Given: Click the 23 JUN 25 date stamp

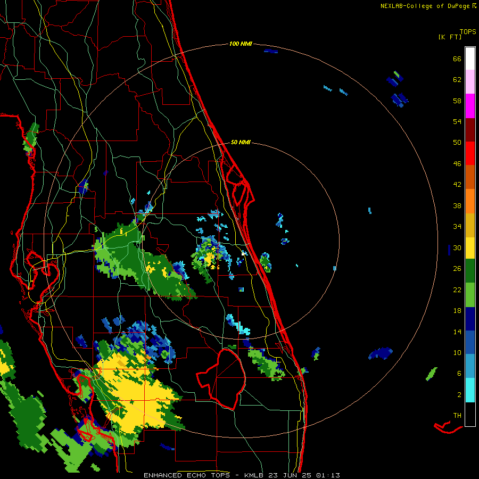Looking at the screenshot, I should 290,475.
